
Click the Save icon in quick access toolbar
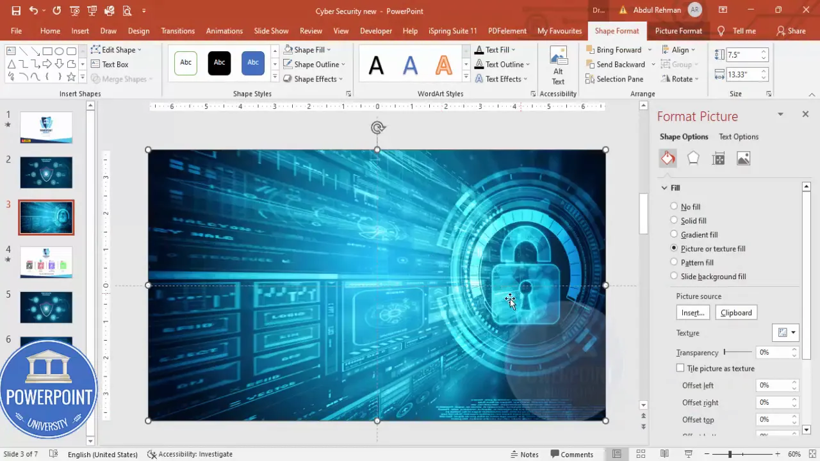click(x=16, y=11)
